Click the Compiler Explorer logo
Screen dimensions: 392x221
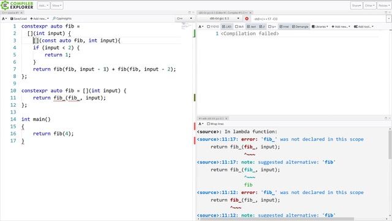click(17, 6)
